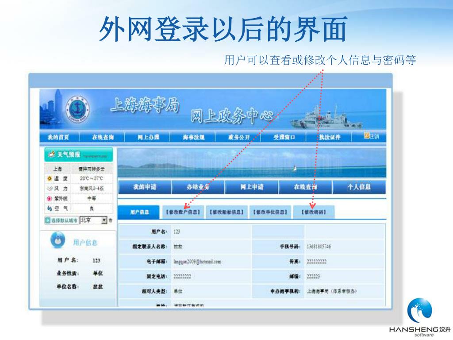
Task: Open the 北京 default city dropdown
Action: (93, 220)
